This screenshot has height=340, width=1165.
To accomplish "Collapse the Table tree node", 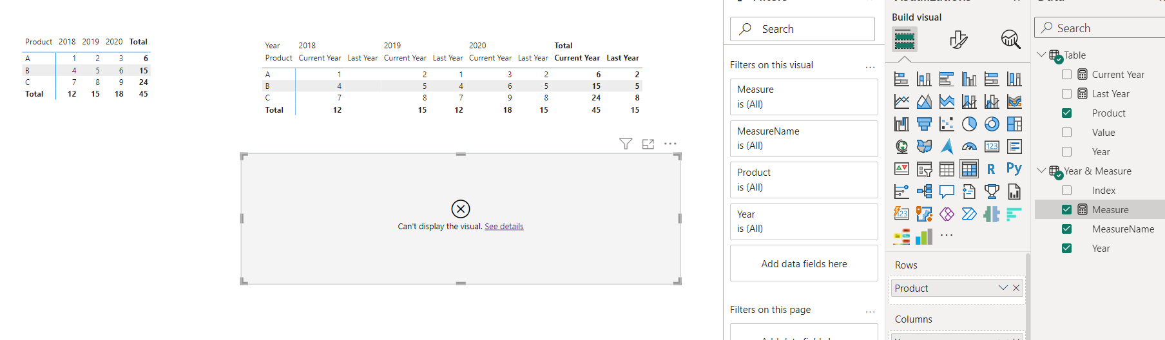I will 1041,55.
